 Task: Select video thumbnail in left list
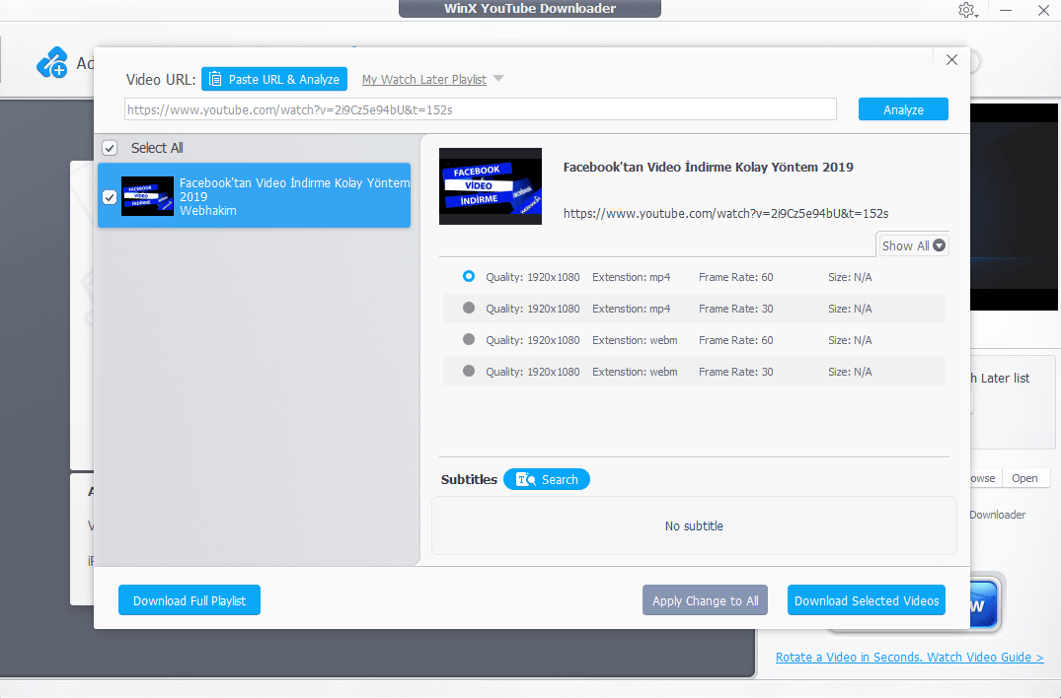(147, 196)
